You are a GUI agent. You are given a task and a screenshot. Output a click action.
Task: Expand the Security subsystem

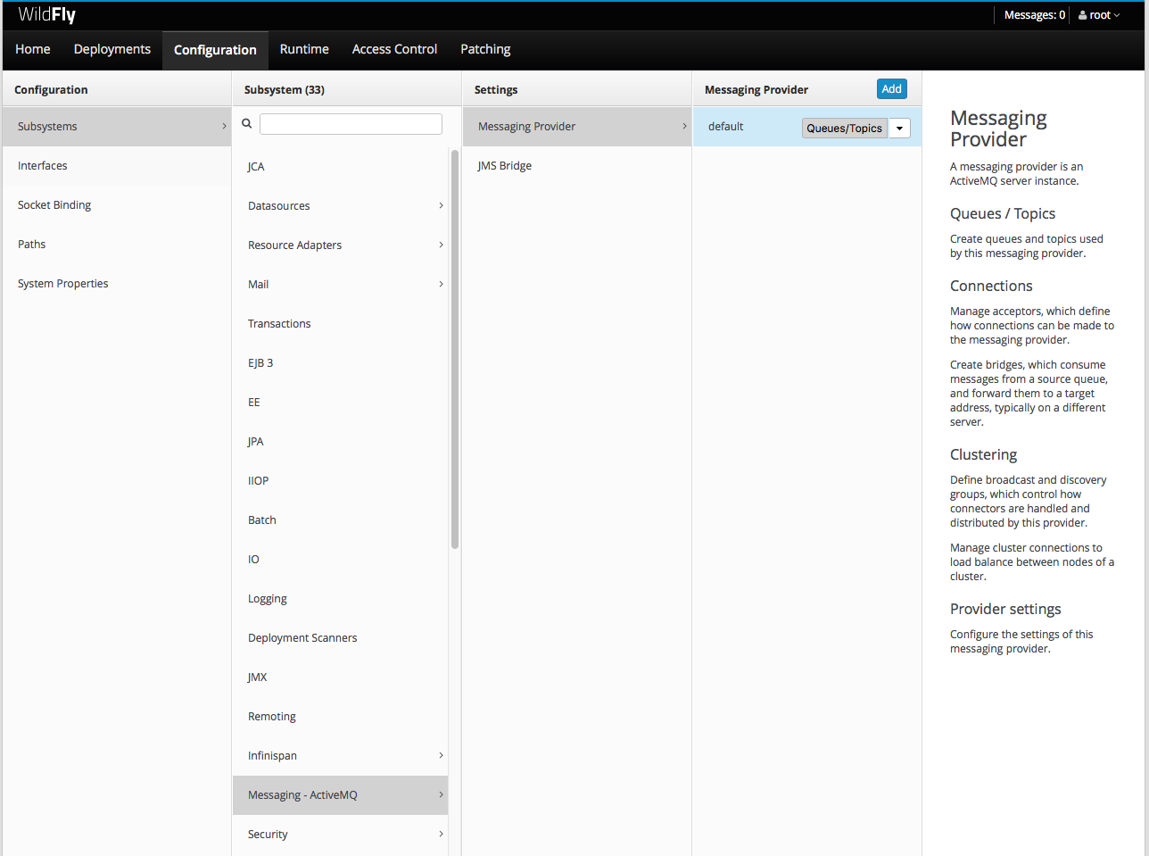pos(440,834)
